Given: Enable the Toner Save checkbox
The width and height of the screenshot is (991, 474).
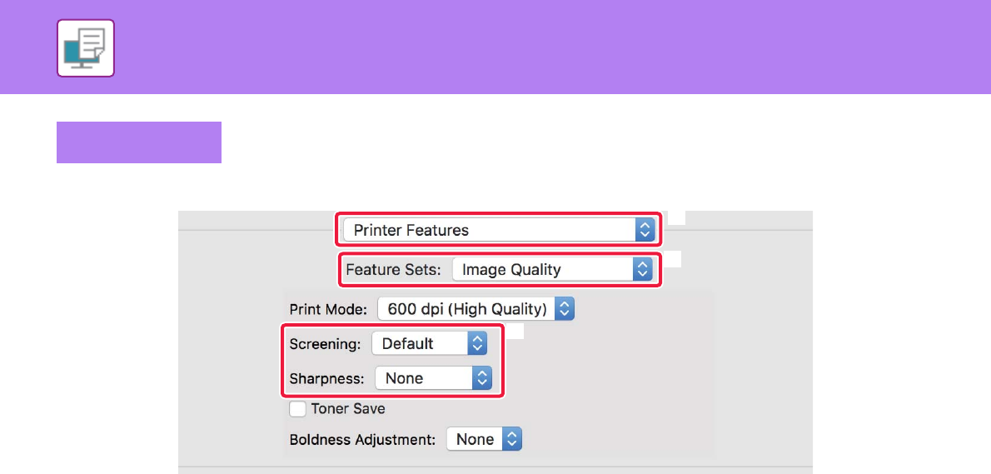Looking at the screenshot, I should coord(298,409).
